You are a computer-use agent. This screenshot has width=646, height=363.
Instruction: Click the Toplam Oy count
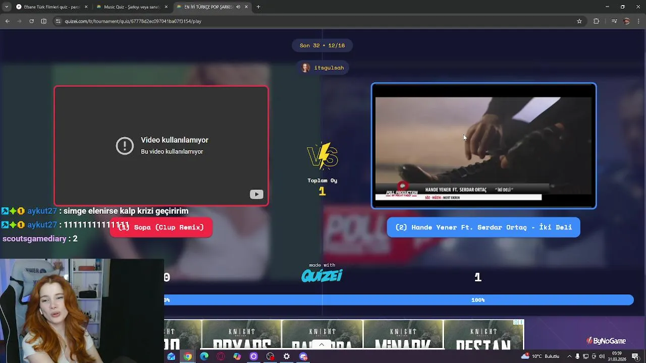(x=322, y=192)
